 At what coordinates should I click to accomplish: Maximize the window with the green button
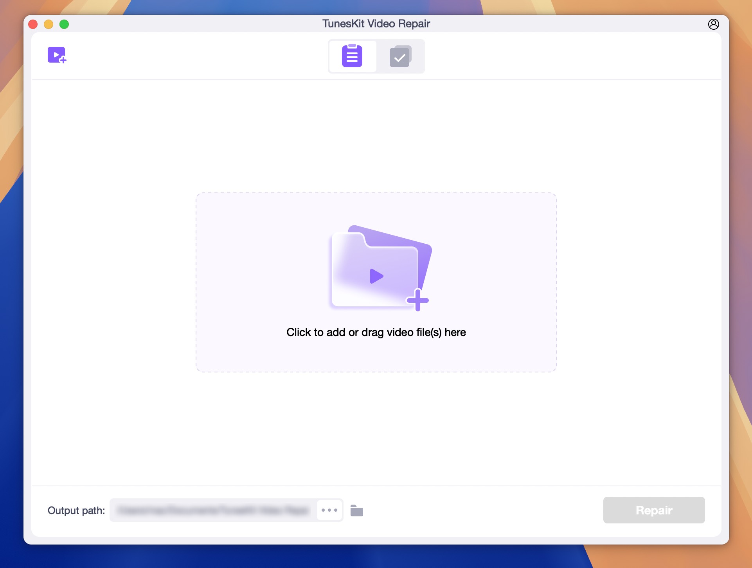tap(64, 24)
